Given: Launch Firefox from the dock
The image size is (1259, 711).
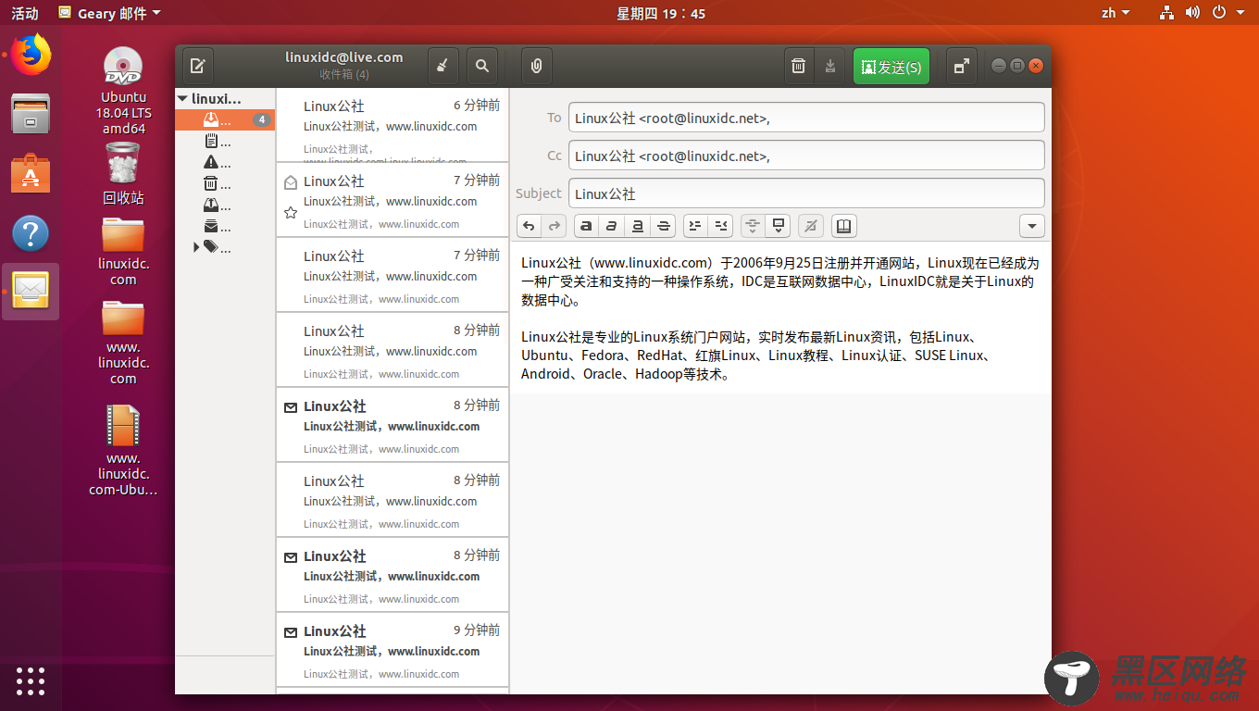Looking at the screenshot, I should point(31,55).
